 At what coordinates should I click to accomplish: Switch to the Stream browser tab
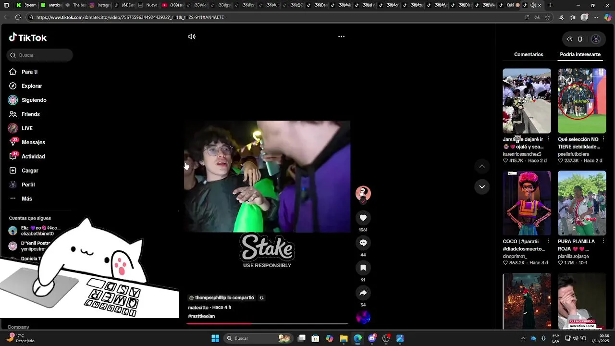(x=26, y=5)
